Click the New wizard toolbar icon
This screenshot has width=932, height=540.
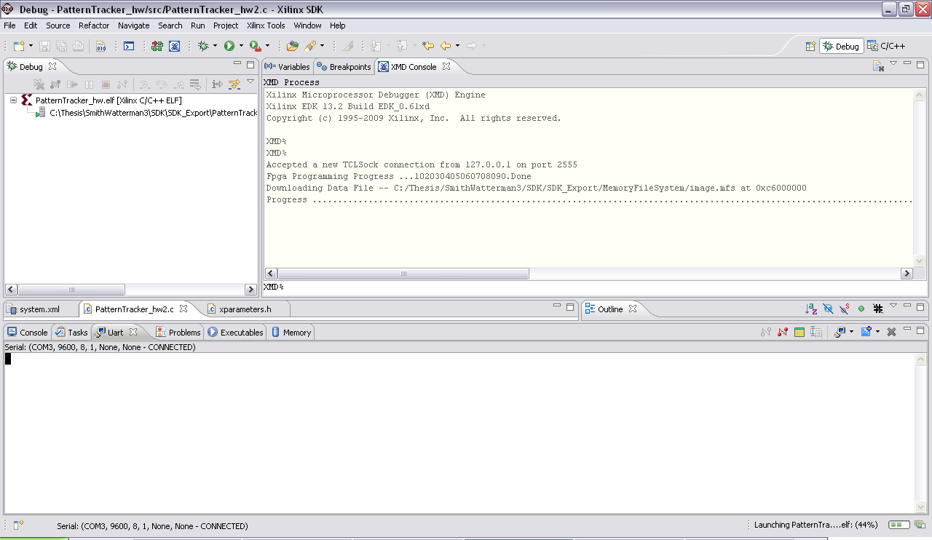18,46
